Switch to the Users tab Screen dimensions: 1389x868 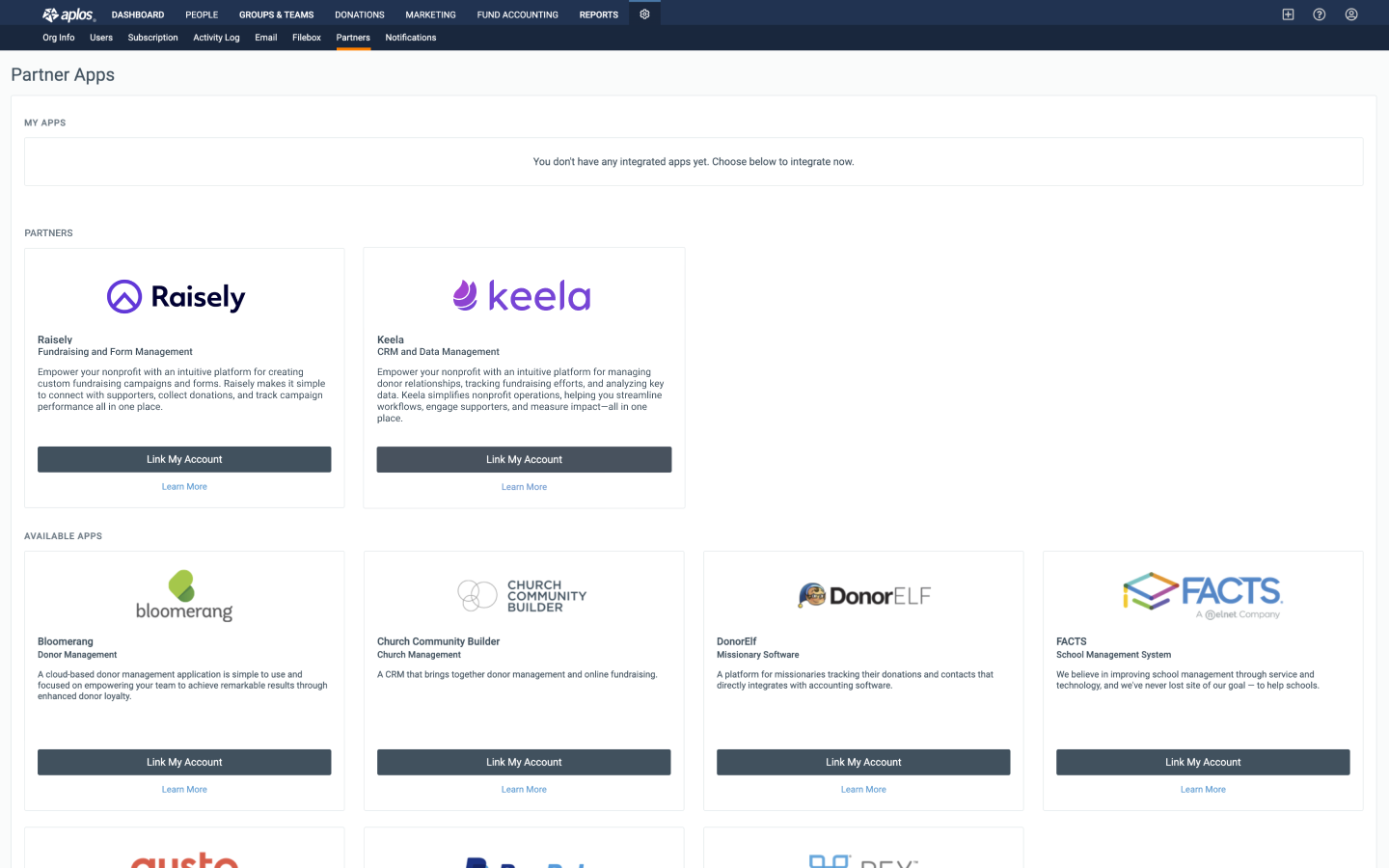tap(101, 38)
